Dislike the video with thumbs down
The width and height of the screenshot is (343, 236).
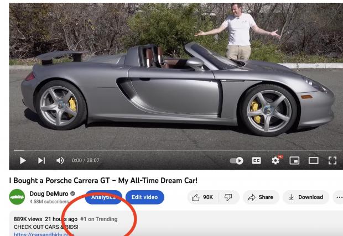228,197
